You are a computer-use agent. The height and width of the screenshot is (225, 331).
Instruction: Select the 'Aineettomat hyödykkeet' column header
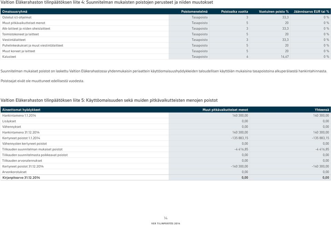click(21, 110)
